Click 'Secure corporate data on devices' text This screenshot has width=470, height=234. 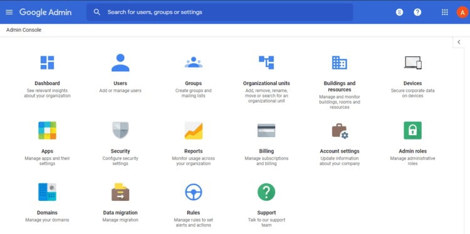coord(413,93)
